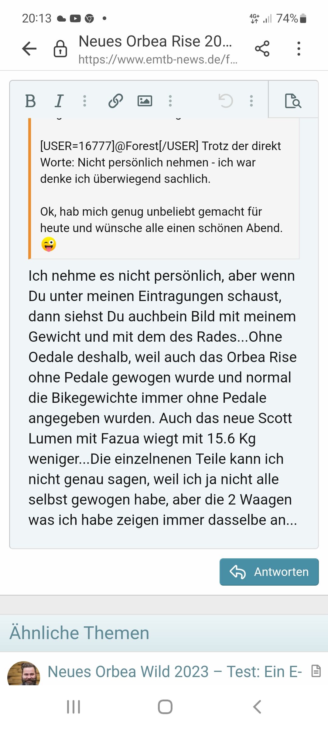Go back using browser arrow
This screenshot has height=729, width=328.
pos(29,49)
